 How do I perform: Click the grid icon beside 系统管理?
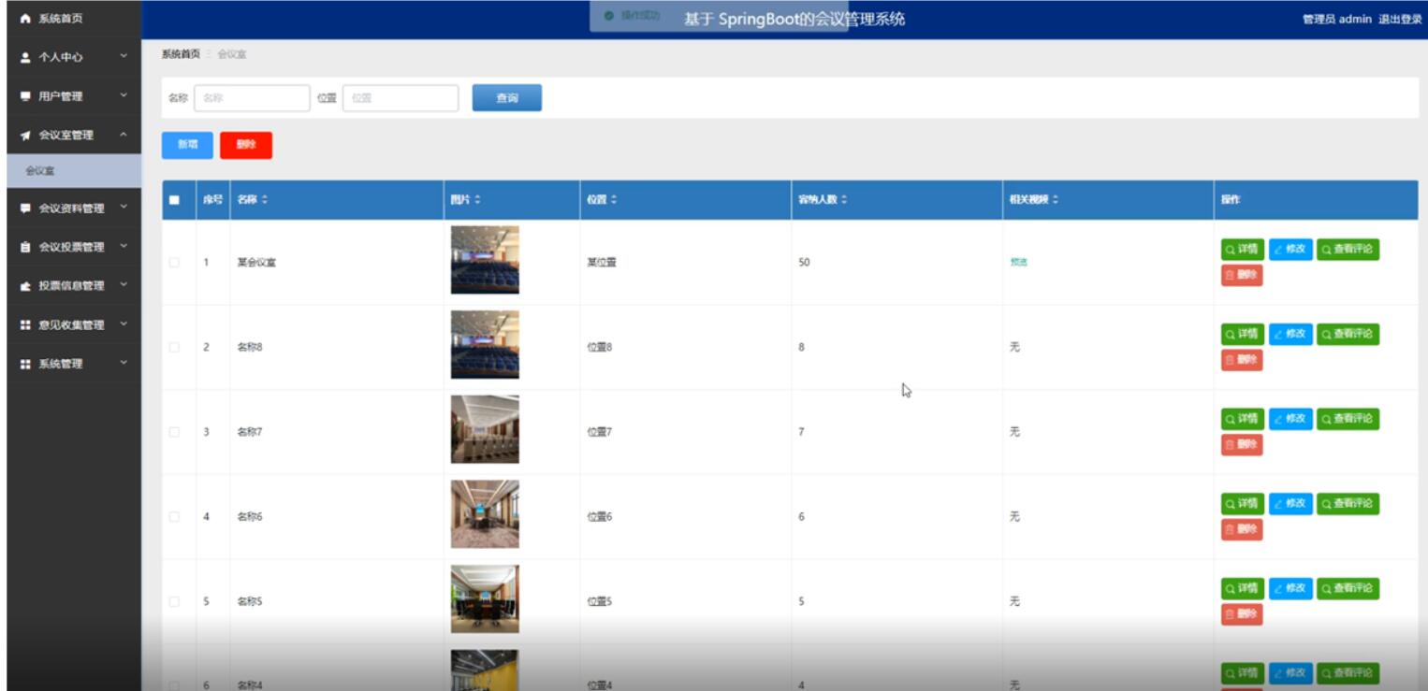25,364
